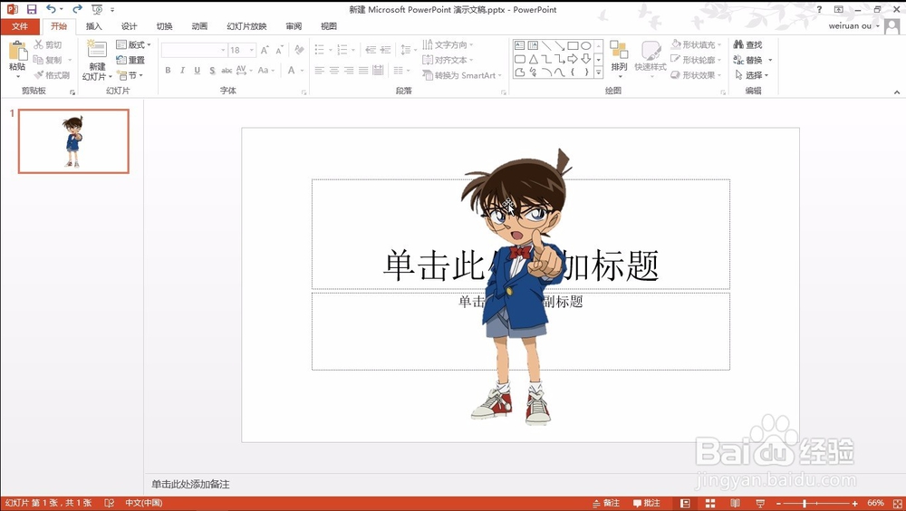Click the Paste (粘贴) clipboard icon
The height and width of the screenshot is (511, 906).
(17, 52)
